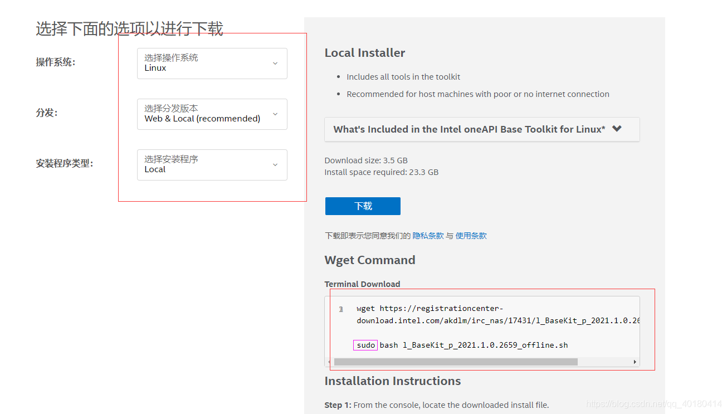Click the Install space required: 23.3 GB text
This screenshot has height=414, width=727.
tap(382, 172)
